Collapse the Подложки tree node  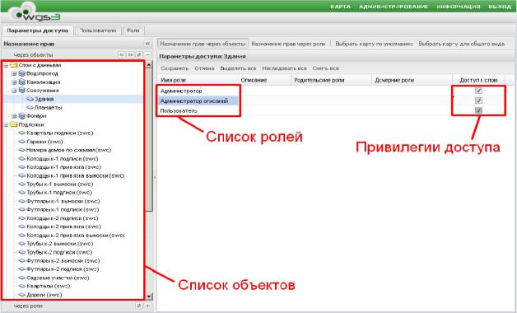(6, 124)
